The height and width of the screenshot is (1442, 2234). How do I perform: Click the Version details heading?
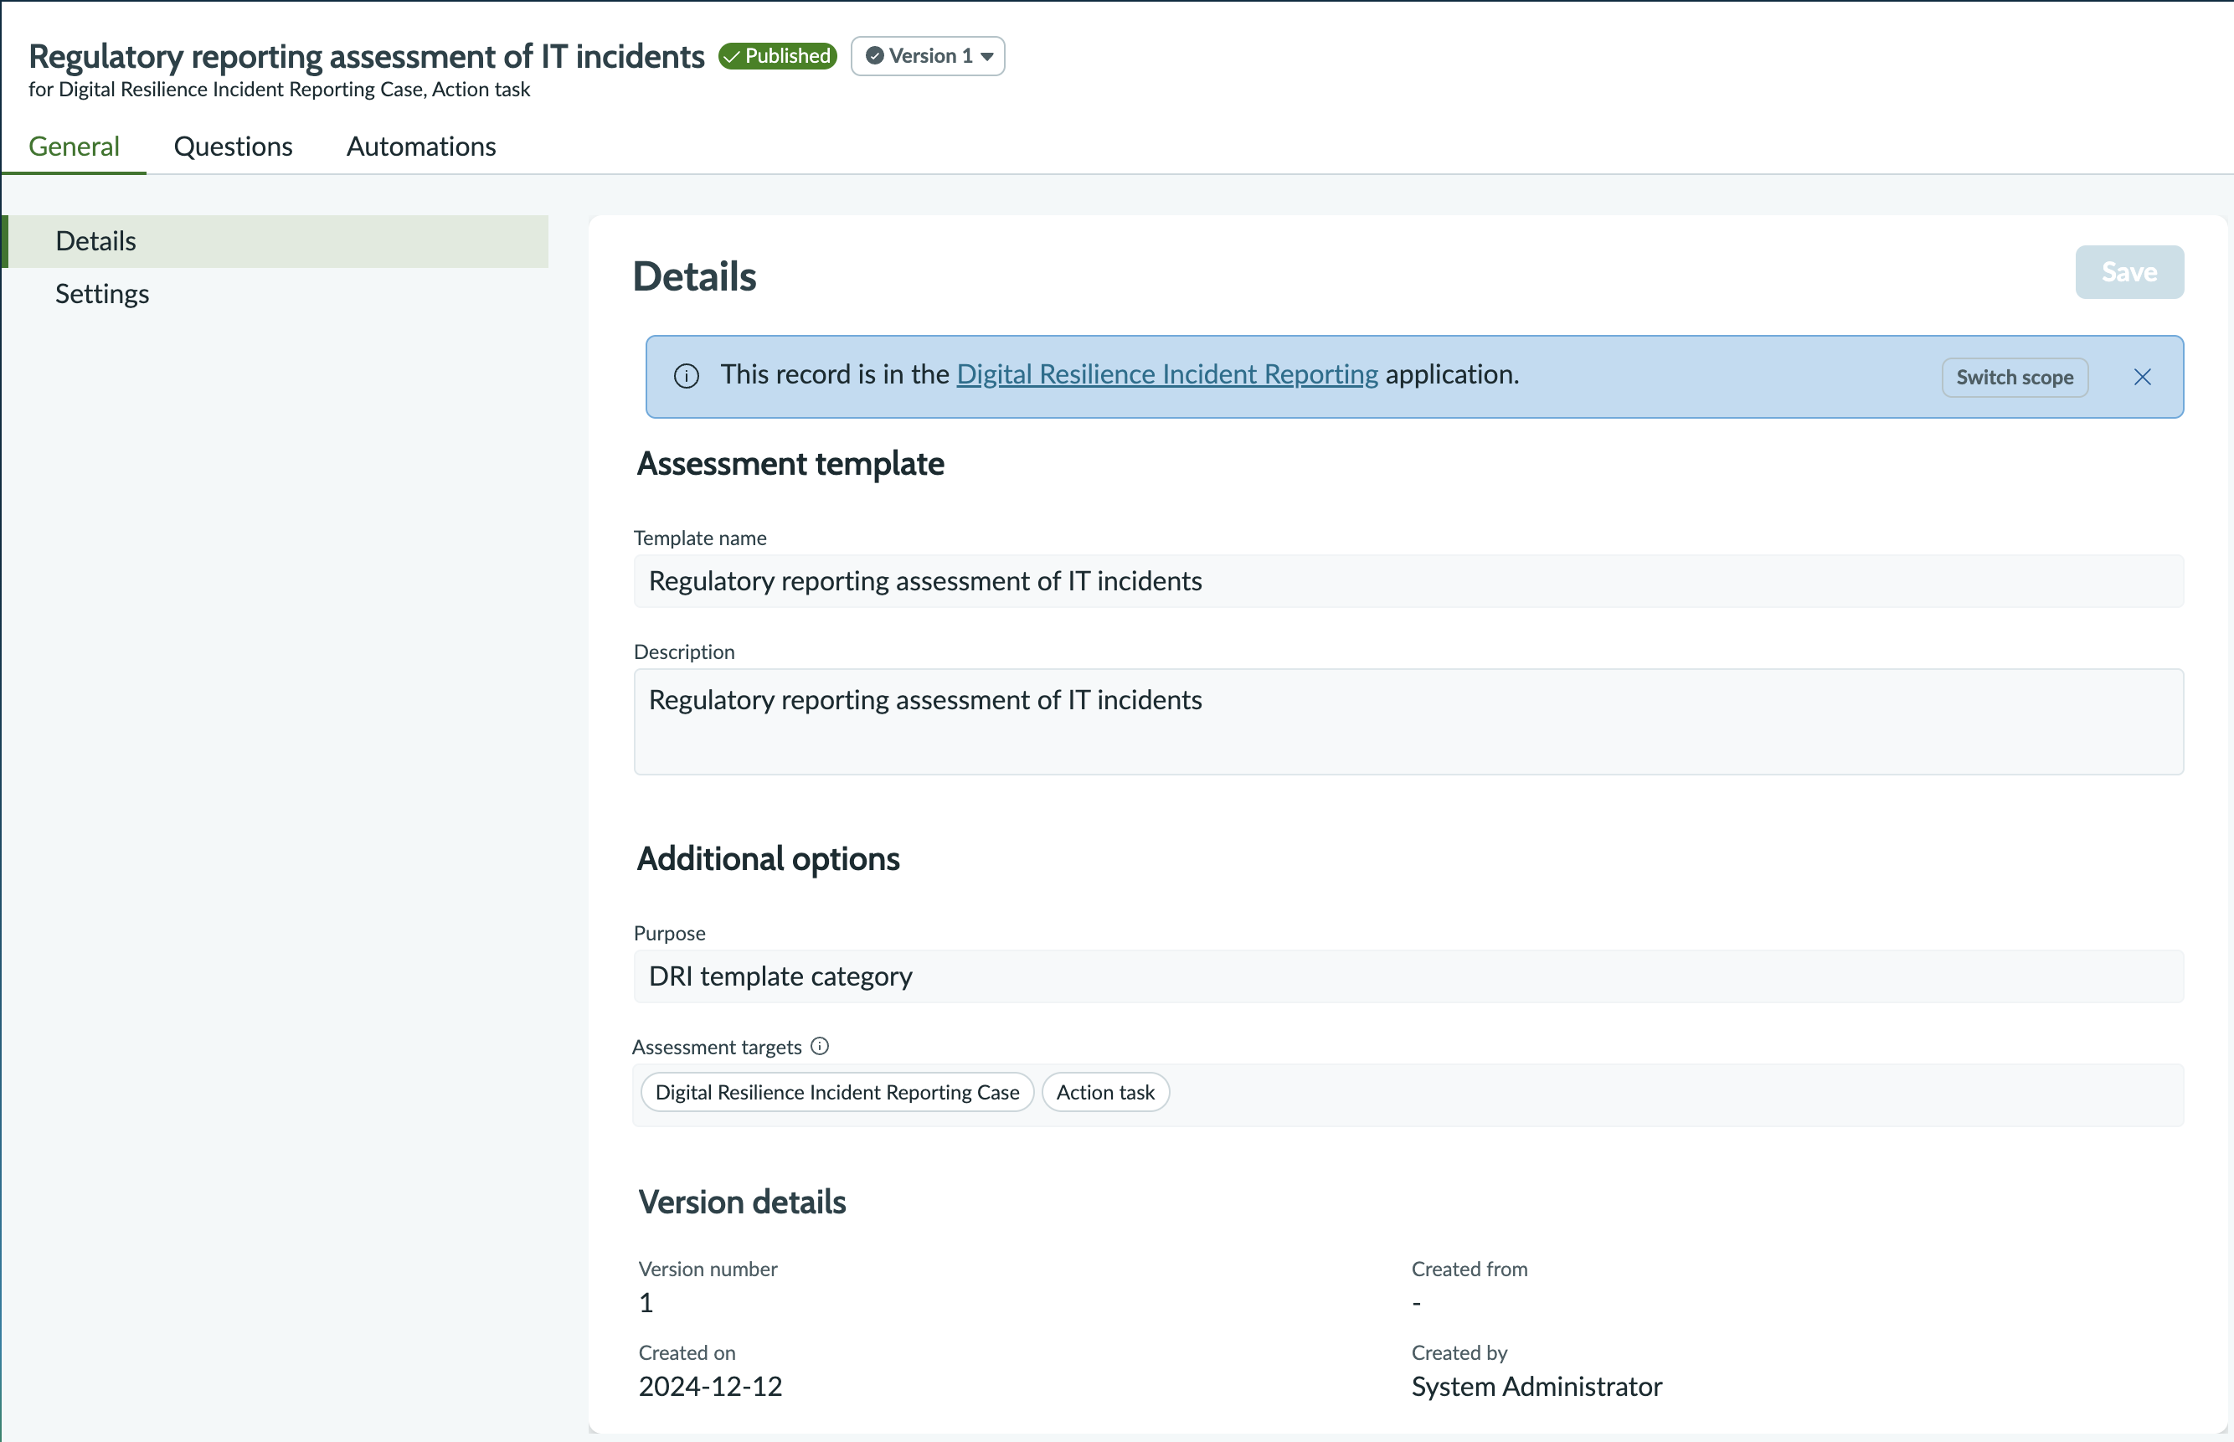742,1203
